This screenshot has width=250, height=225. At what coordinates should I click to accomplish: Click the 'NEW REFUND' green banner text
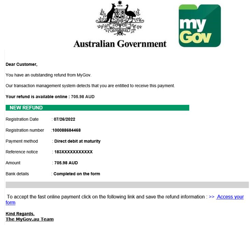(26, 108)
